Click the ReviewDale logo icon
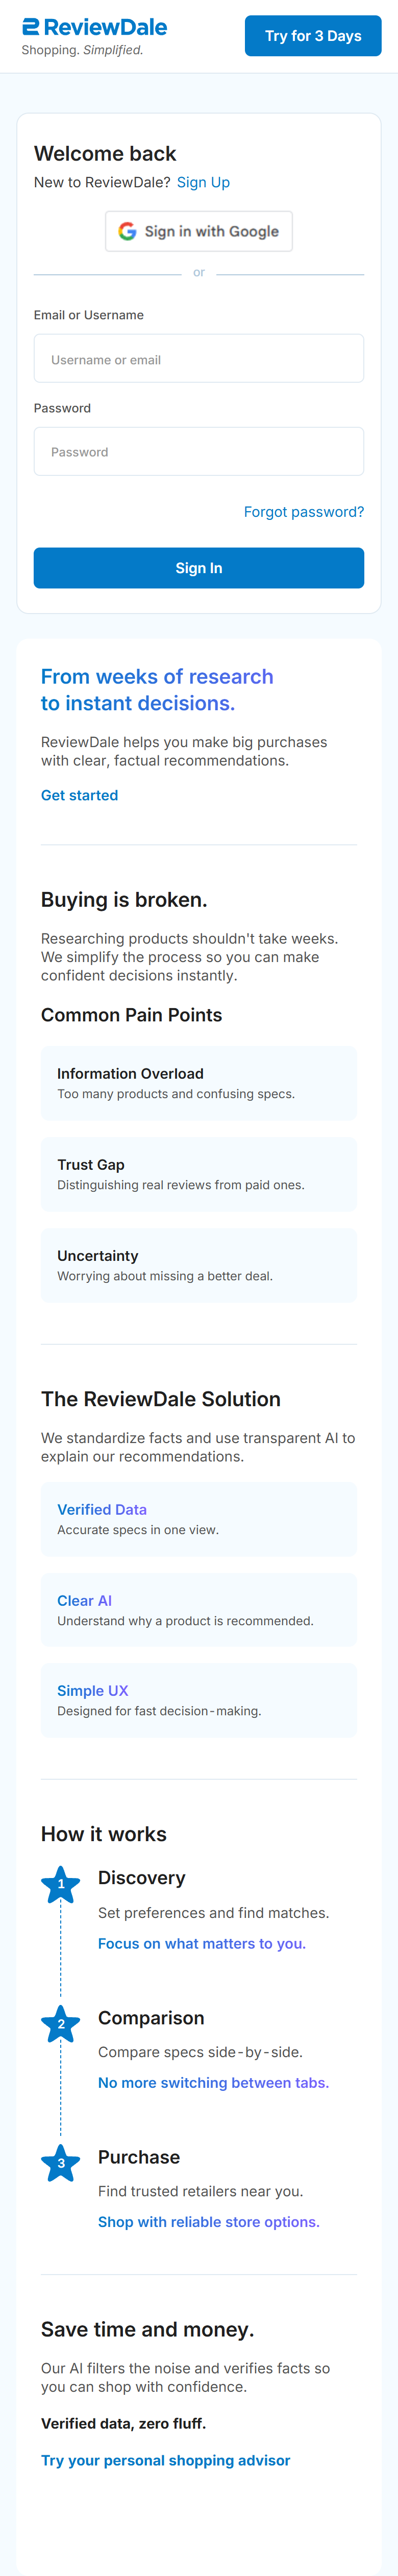The image size is (398, 2576). point(31,27)
